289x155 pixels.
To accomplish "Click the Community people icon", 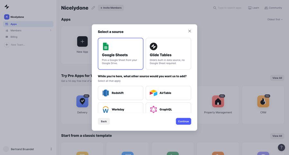I will [266, 8].
